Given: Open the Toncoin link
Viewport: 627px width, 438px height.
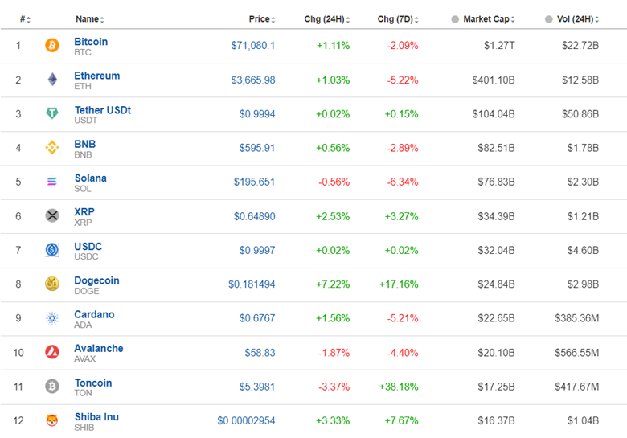Looking at the screenshot, I should coord(93,383).
